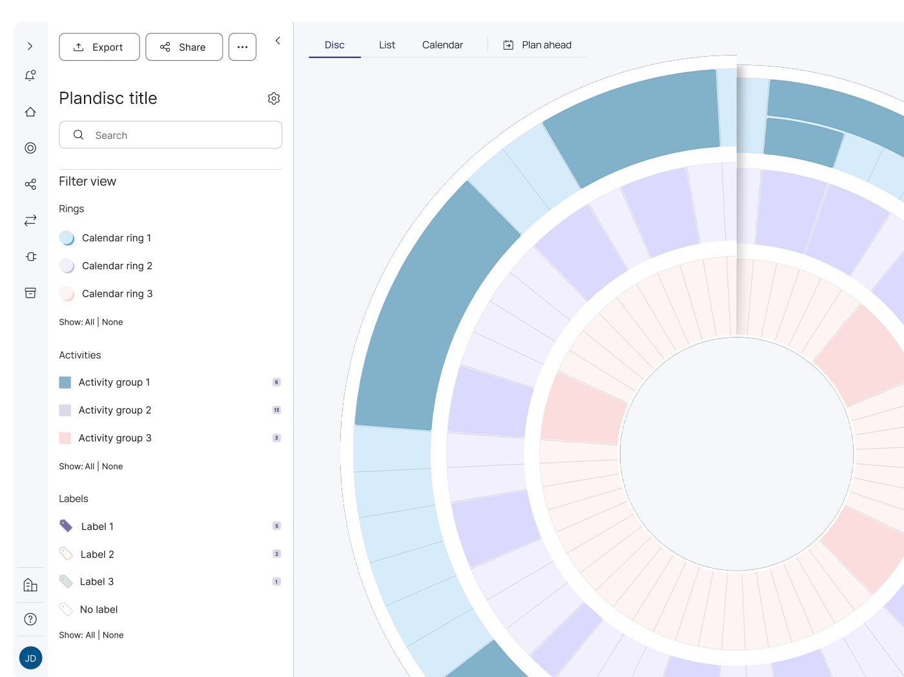Go to home icon in sidebar

[30, 112]
